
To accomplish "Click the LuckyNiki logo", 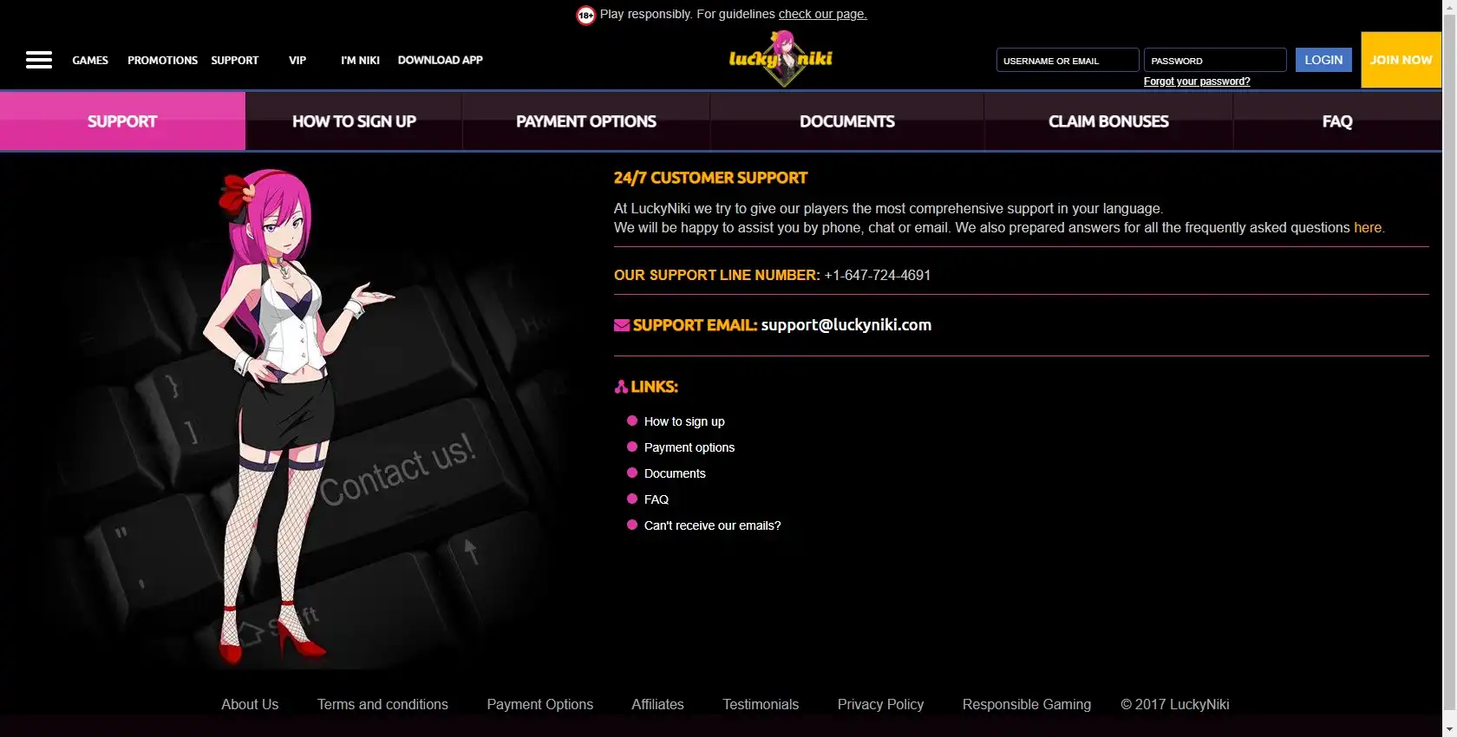I will (x=781, y=58).
